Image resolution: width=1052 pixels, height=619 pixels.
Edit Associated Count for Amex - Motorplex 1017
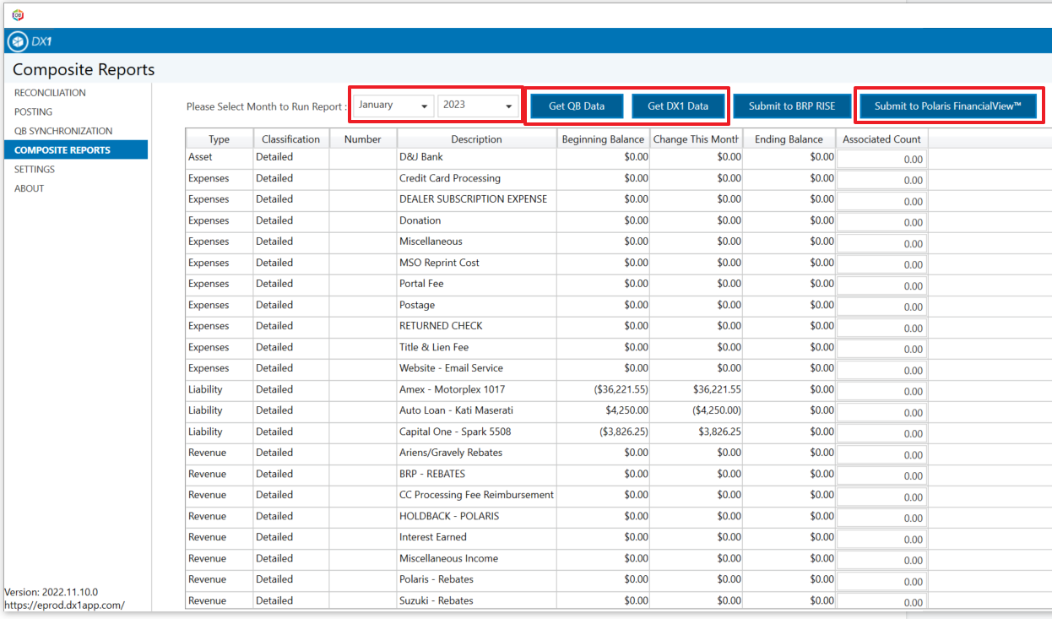[882, 391]
